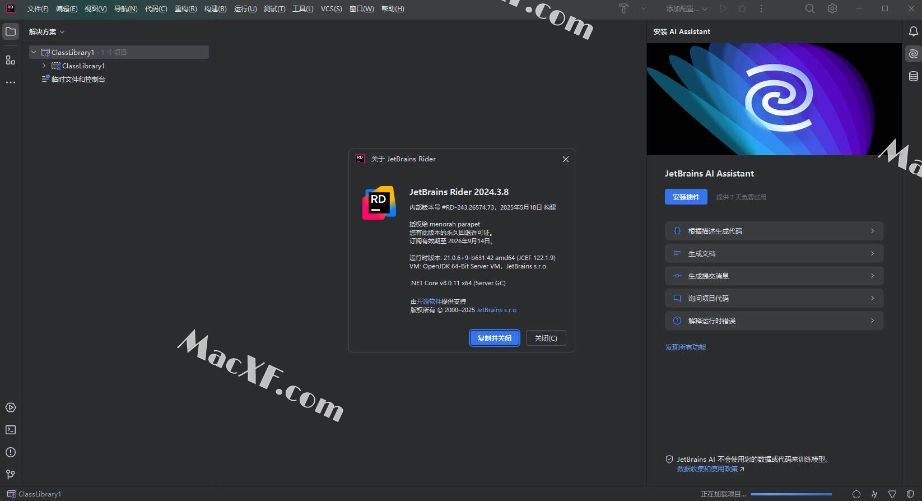Open the Structure tool window icon
The image size is (922, 501).
[x=11, y=60]
